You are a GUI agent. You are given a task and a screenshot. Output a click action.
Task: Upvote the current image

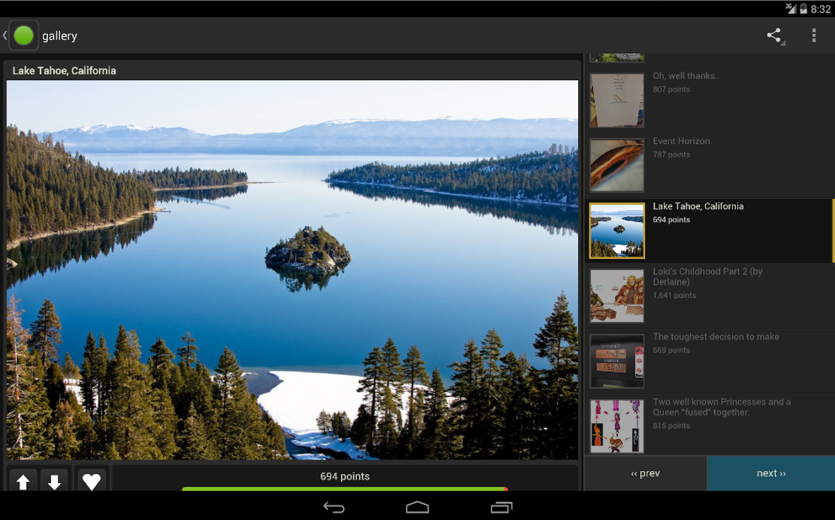[23, 481]
